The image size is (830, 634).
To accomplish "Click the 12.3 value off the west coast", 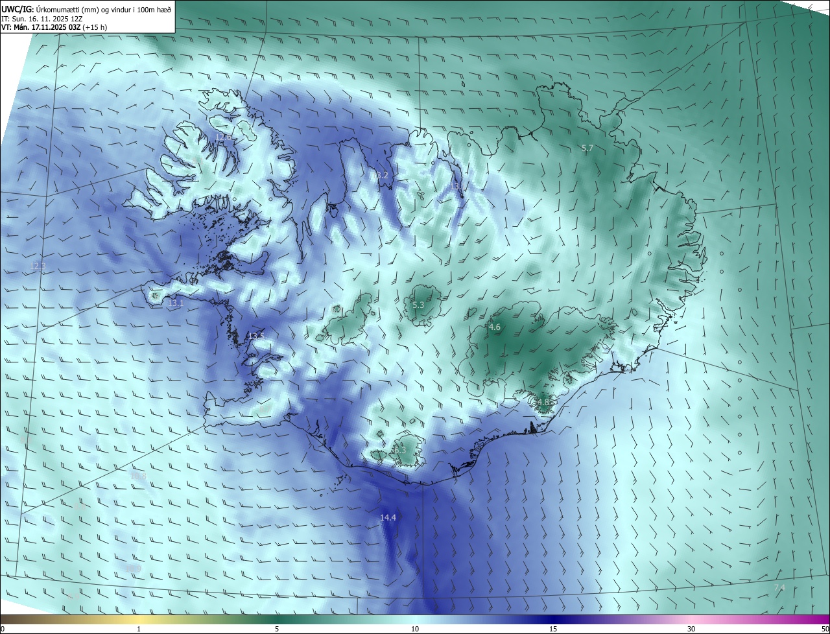I will [x=38, y=266].
